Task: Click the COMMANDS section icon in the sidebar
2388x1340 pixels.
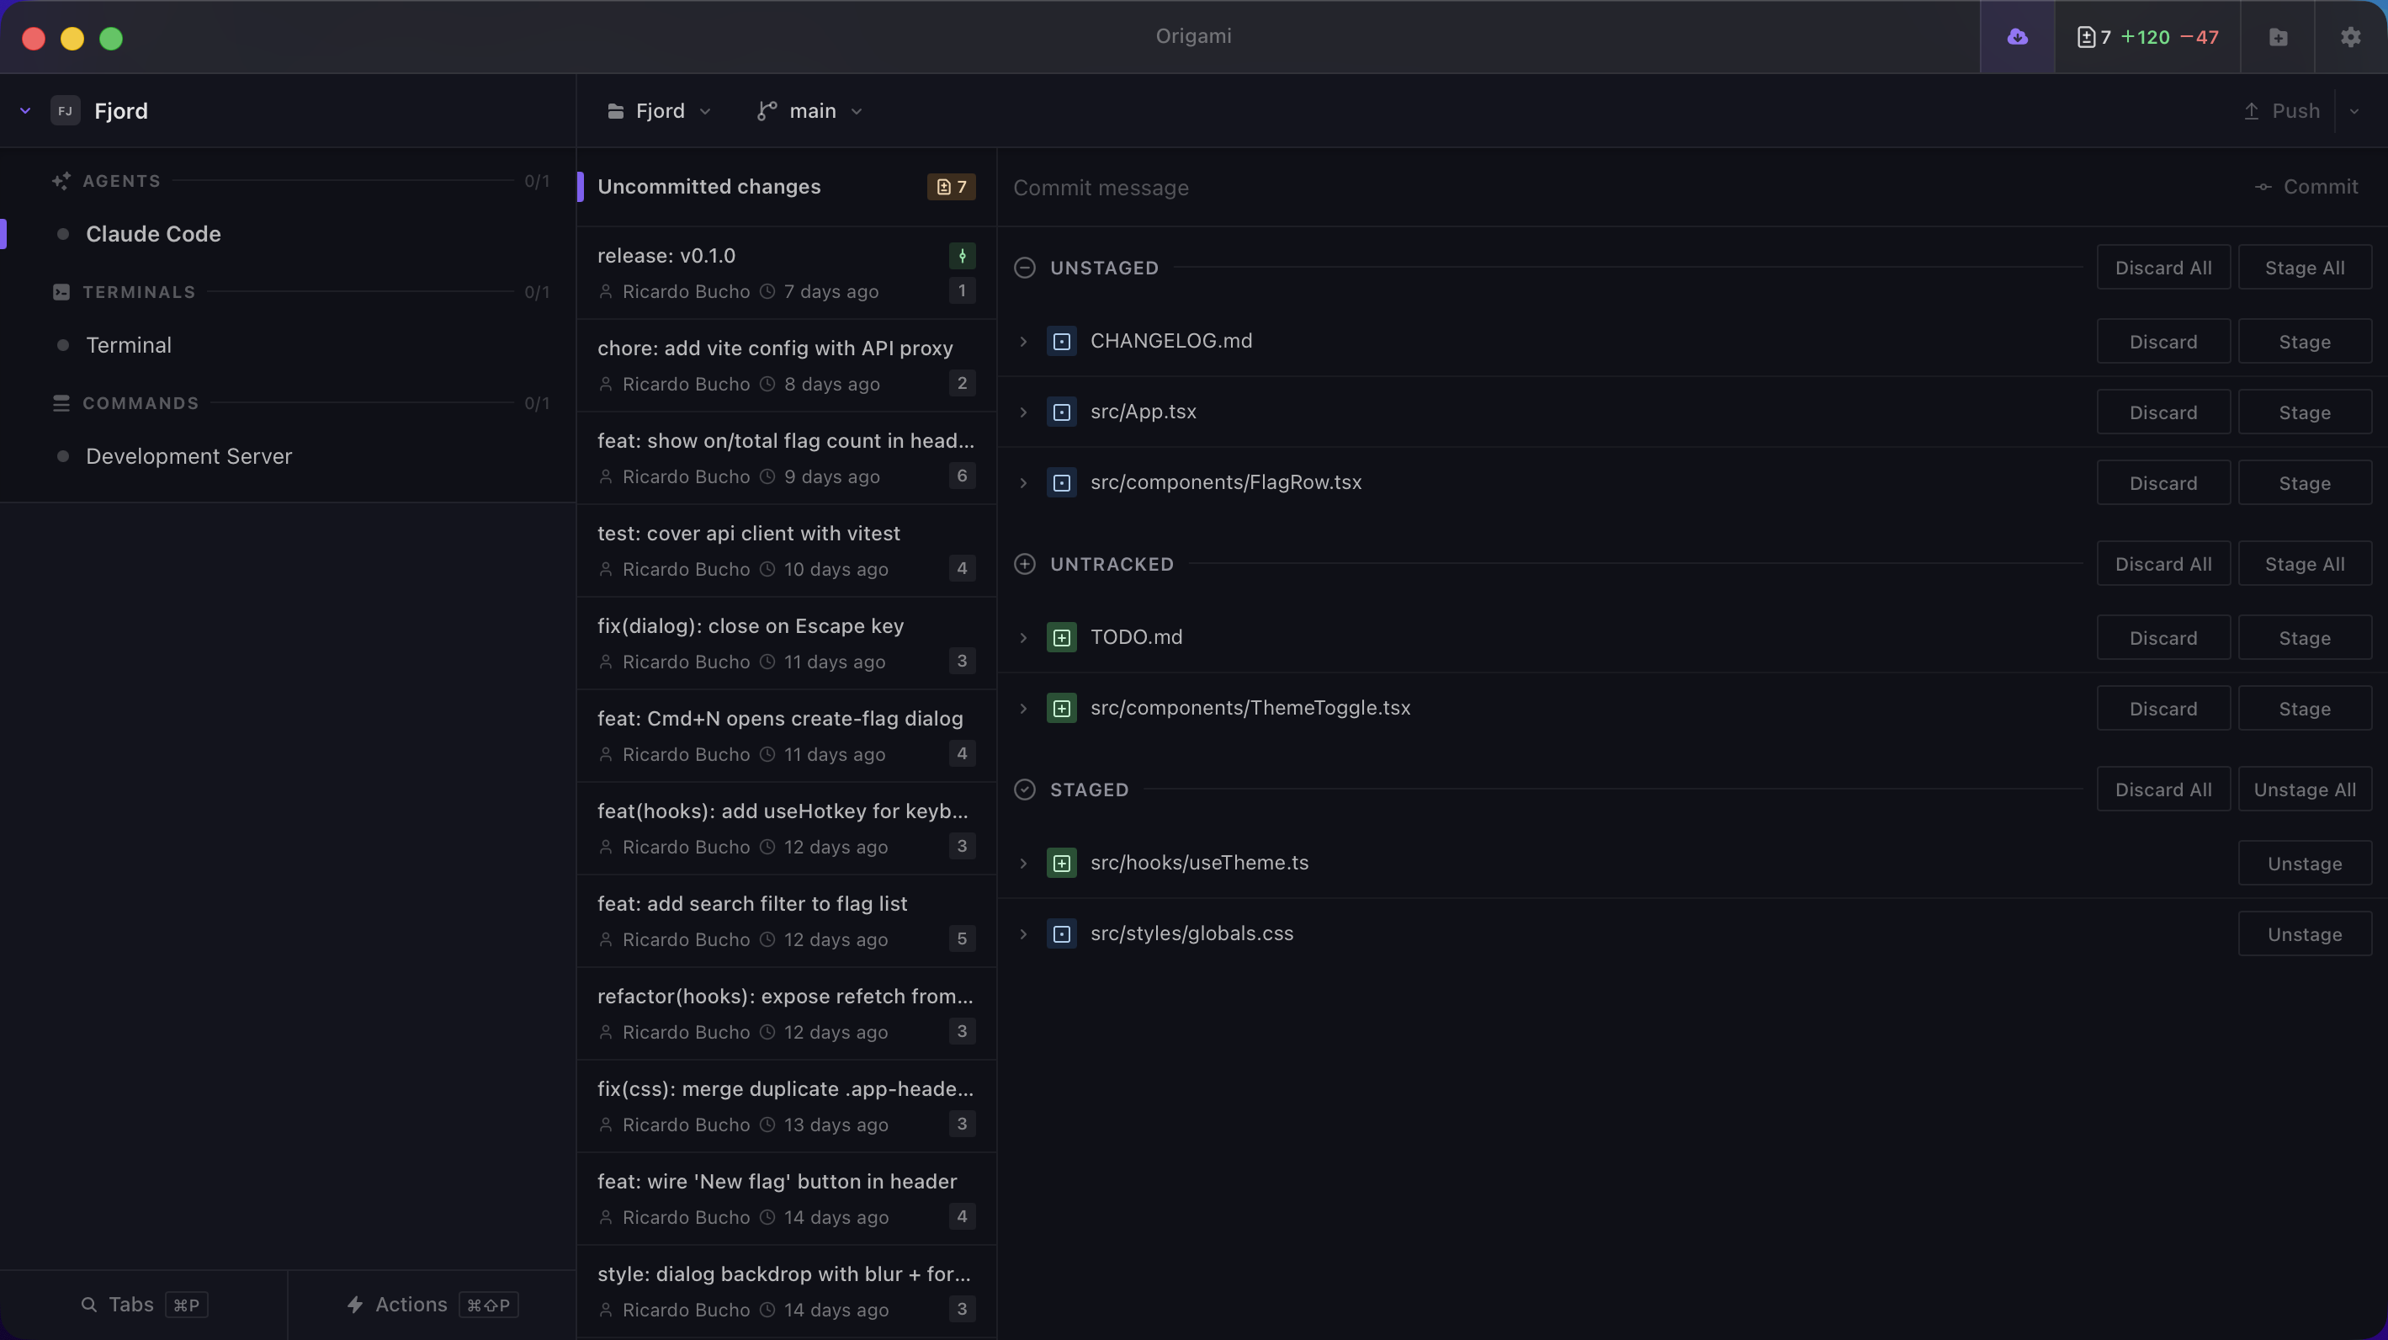Action: 61,402
